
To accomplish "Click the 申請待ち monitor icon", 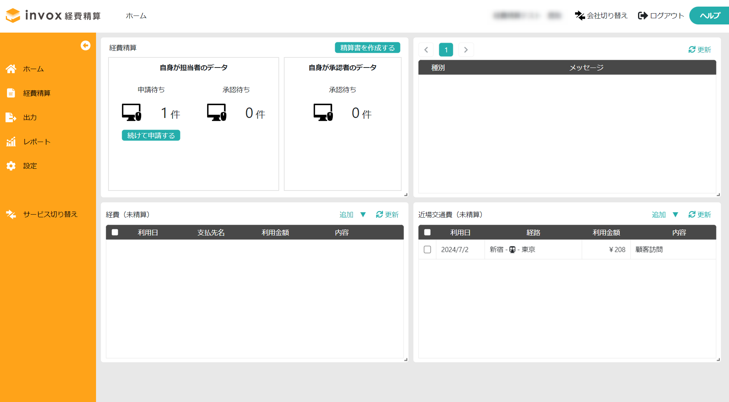I will pos(131,113).
